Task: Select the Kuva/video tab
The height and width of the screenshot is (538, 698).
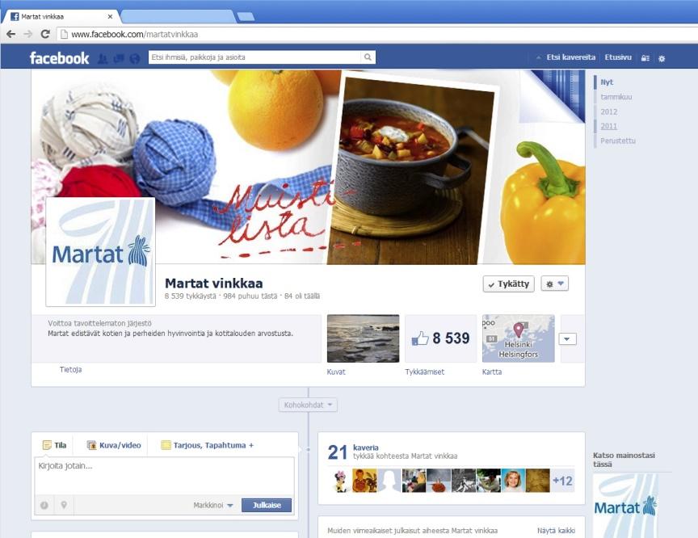Action: pyautogui.click(x=114, y=445)
